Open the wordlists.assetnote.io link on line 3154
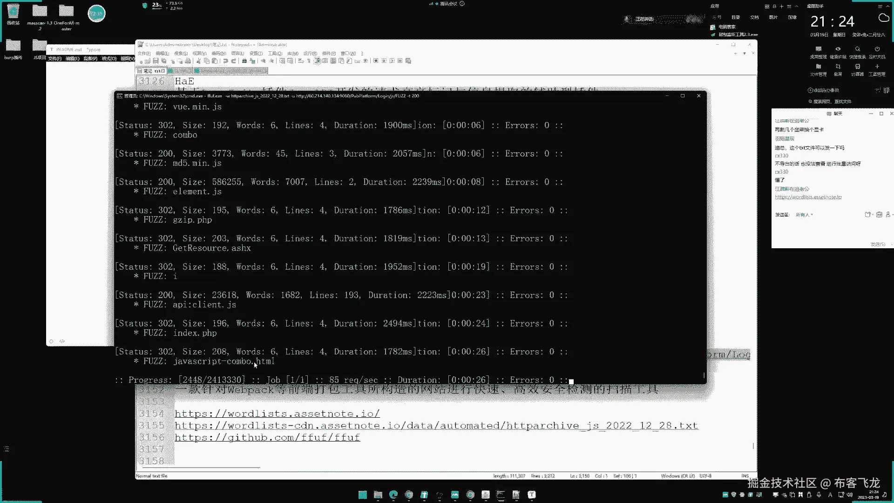894x503 pixels. [x=277, y=414]
